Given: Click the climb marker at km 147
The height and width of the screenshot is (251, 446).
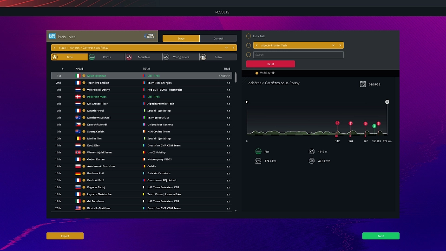Looking at the screenshot, I should 366,124.
